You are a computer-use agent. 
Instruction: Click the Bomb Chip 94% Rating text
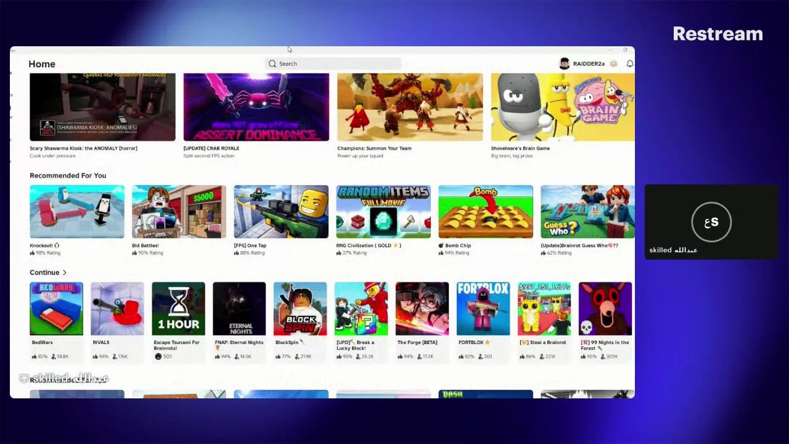454,253
